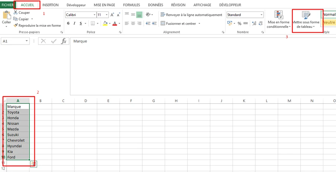The width and height of the screenshot is (336, 172).
Task: Click the percent style icon
Action: pos(239,23)
